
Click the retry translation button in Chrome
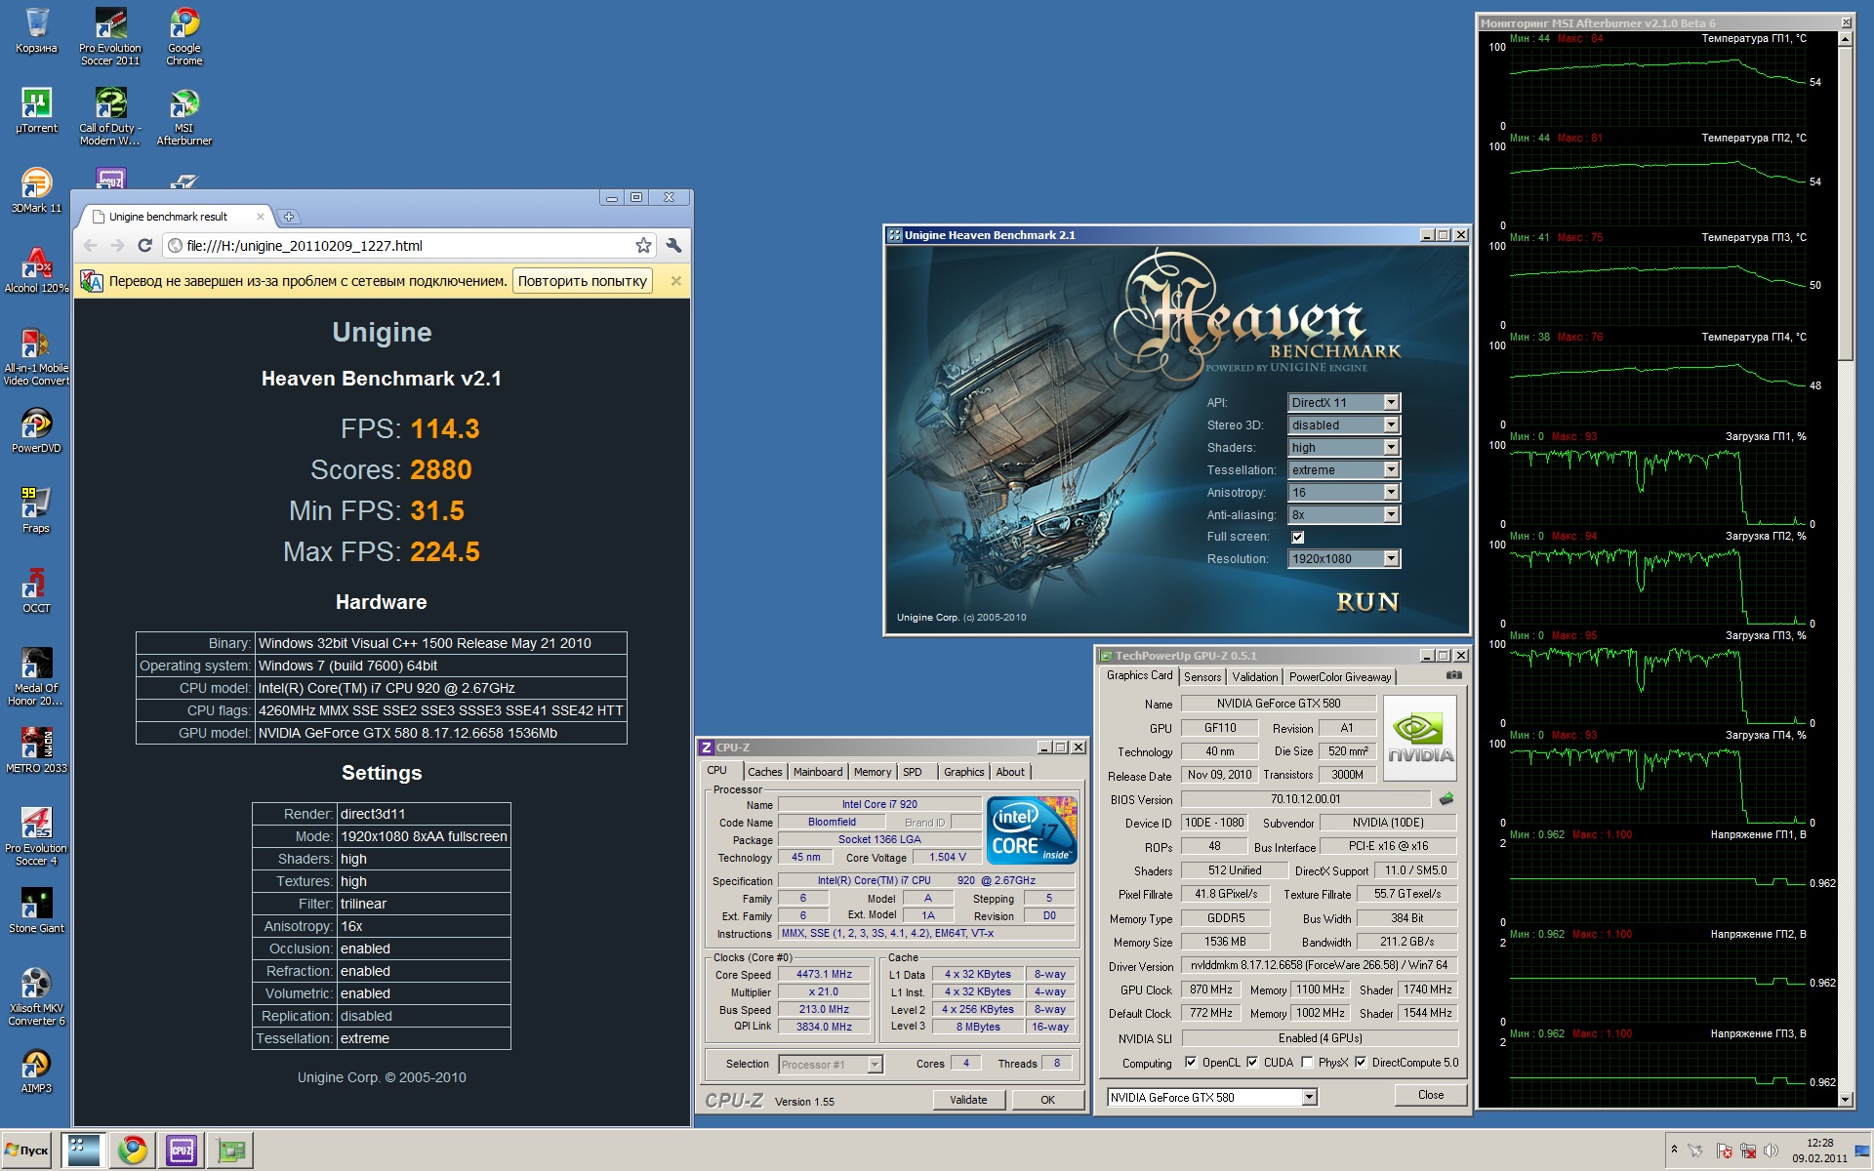click(x=582, y=281)
